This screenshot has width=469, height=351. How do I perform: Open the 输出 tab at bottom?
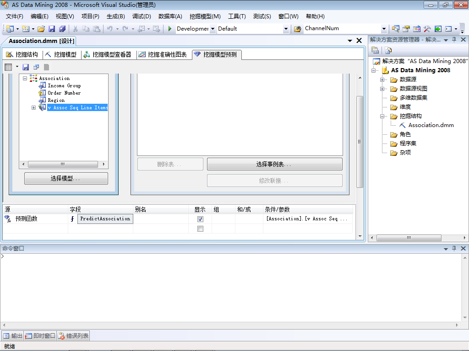(13, 336)
